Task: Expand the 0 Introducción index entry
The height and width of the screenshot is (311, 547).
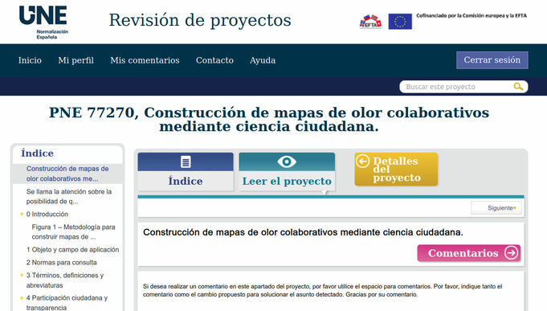Action: 22,214
